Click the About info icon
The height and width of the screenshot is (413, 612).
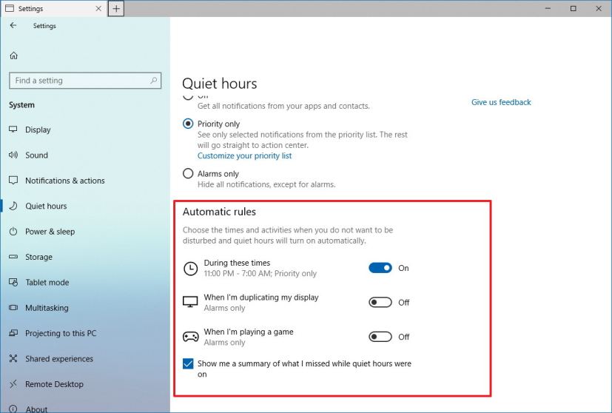pyautogui.click(x=13, y=409)
